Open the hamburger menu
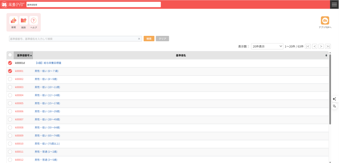Image resolution: width=339 pixels, height=163 pixels. (334, 4)
